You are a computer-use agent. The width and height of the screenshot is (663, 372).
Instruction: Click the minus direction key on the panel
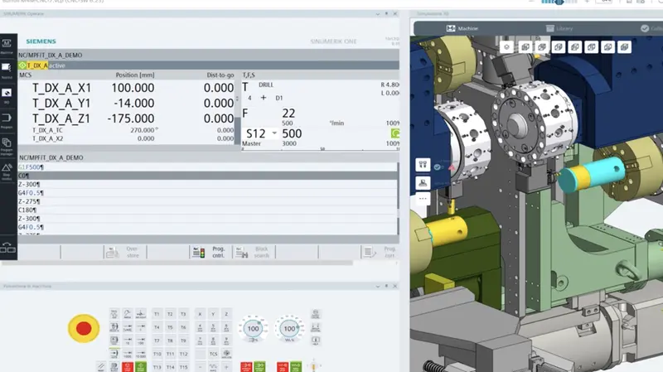point(200,367)
